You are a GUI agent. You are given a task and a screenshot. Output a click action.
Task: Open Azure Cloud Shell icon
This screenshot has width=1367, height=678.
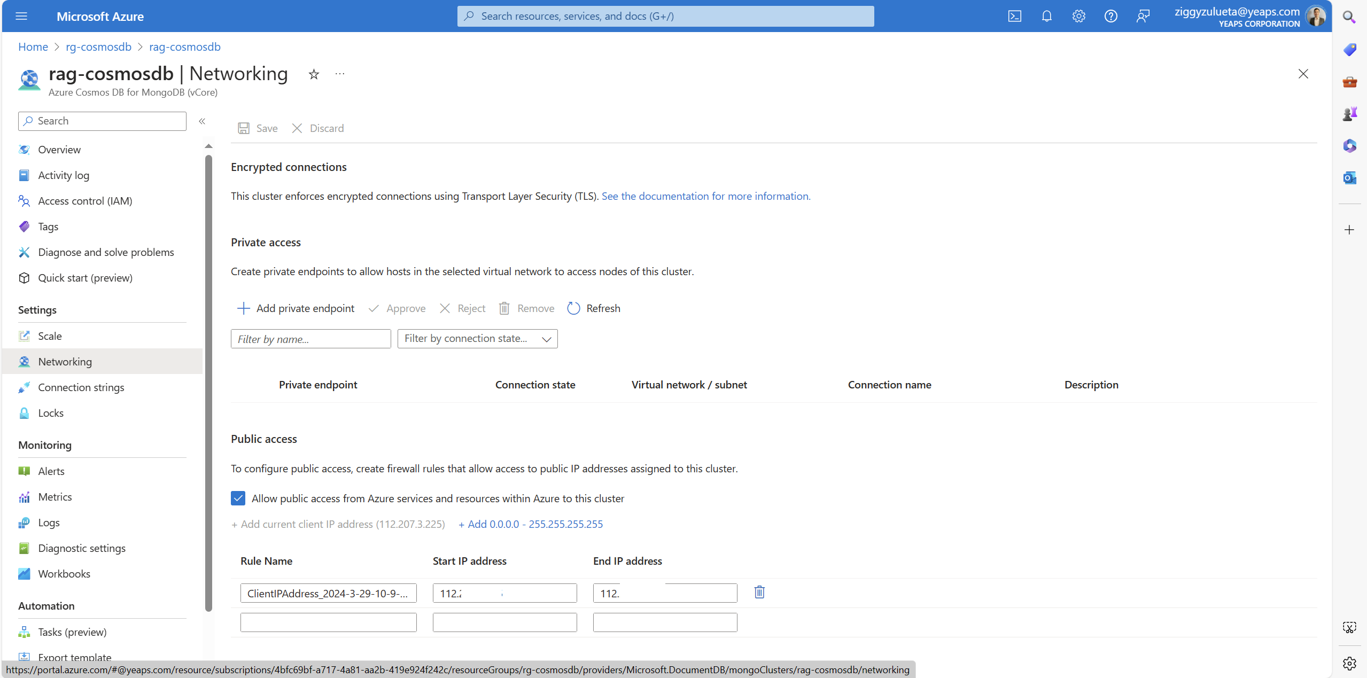1014,16
